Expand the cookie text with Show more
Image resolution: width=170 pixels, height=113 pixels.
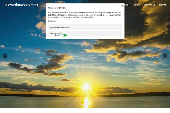(52, 21)
